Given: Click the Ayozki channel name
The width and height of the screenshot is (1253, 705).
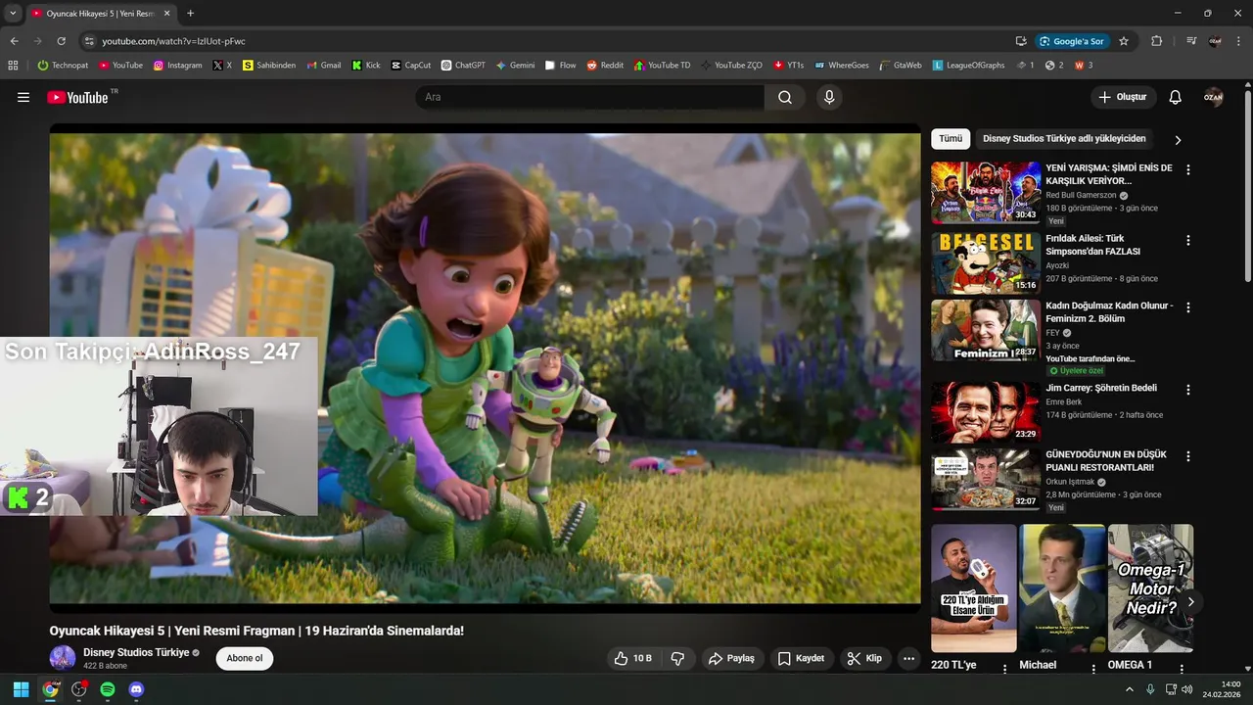Looking at the screenshot, I should click(1057, 265).
